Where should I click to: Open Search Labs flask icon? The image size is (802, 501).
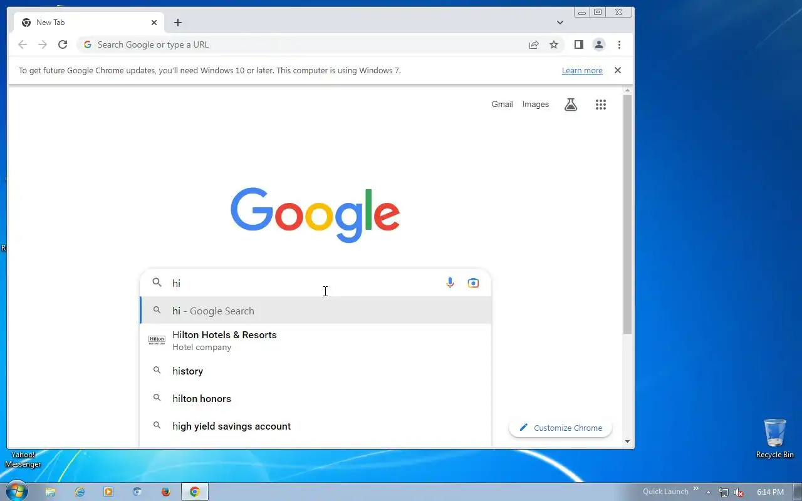coord(571,105)
